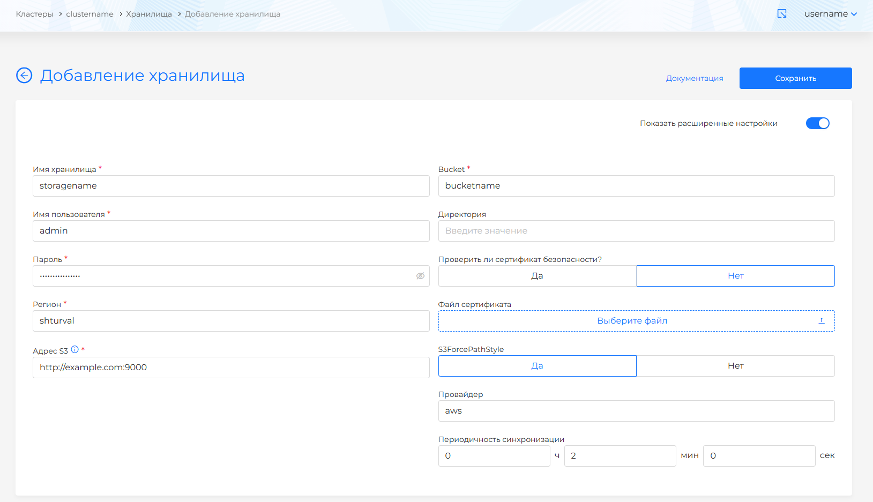The height and width of the screenshot is (502, 873).
Task: Open the username dropdown menu
Action: tap(830, 14)
